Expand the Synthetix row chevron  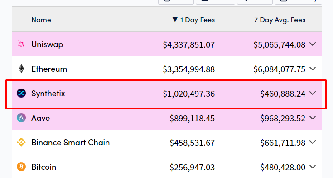pyautogui.click(x=313, y=93)
